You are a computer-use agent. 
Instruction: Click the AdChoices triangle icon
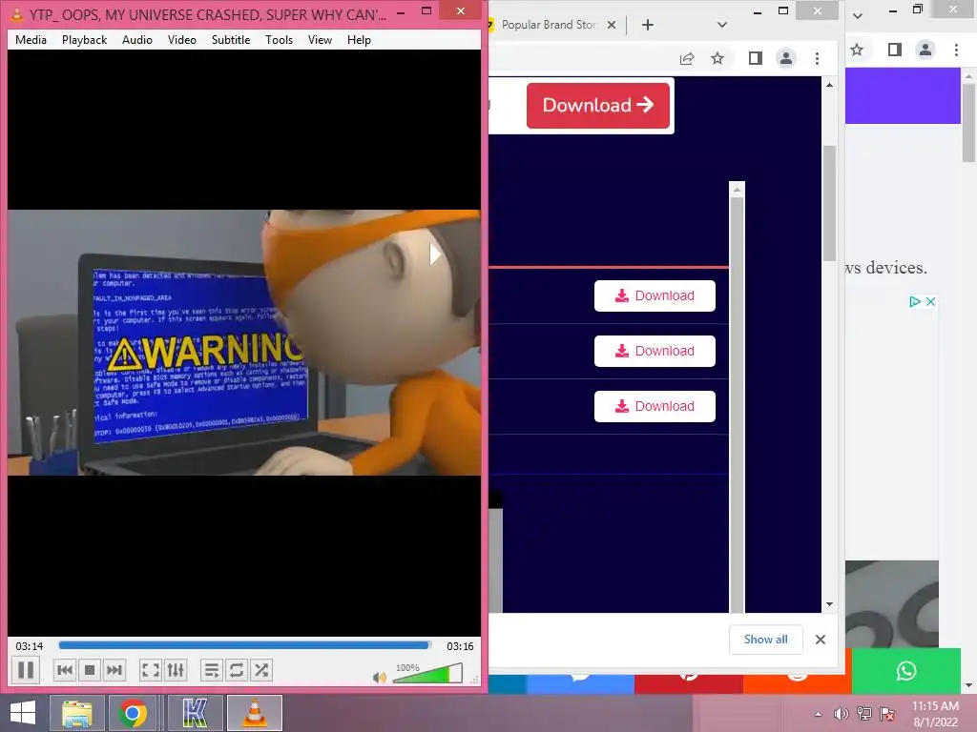point(915,301)
